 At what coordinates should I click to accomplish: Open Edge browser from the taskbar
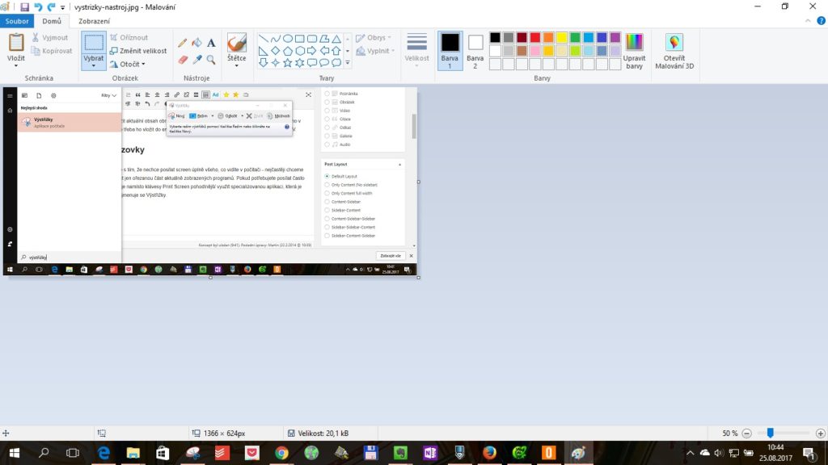[x=103, y=453]
